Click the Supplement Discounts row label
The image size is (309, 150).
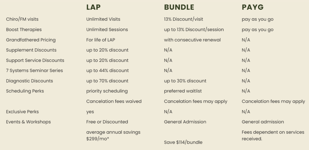point(31,50)
